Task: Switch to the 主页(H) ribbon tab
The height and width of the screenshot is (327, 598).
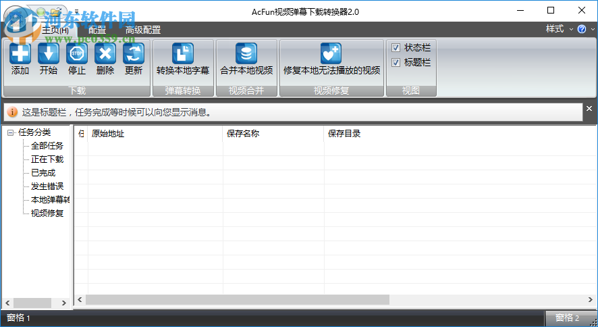Action: [55, 30]
